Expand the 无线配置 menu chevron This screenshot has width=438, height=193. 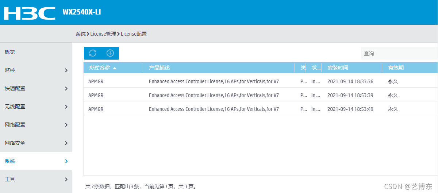(x=66, y=106)
